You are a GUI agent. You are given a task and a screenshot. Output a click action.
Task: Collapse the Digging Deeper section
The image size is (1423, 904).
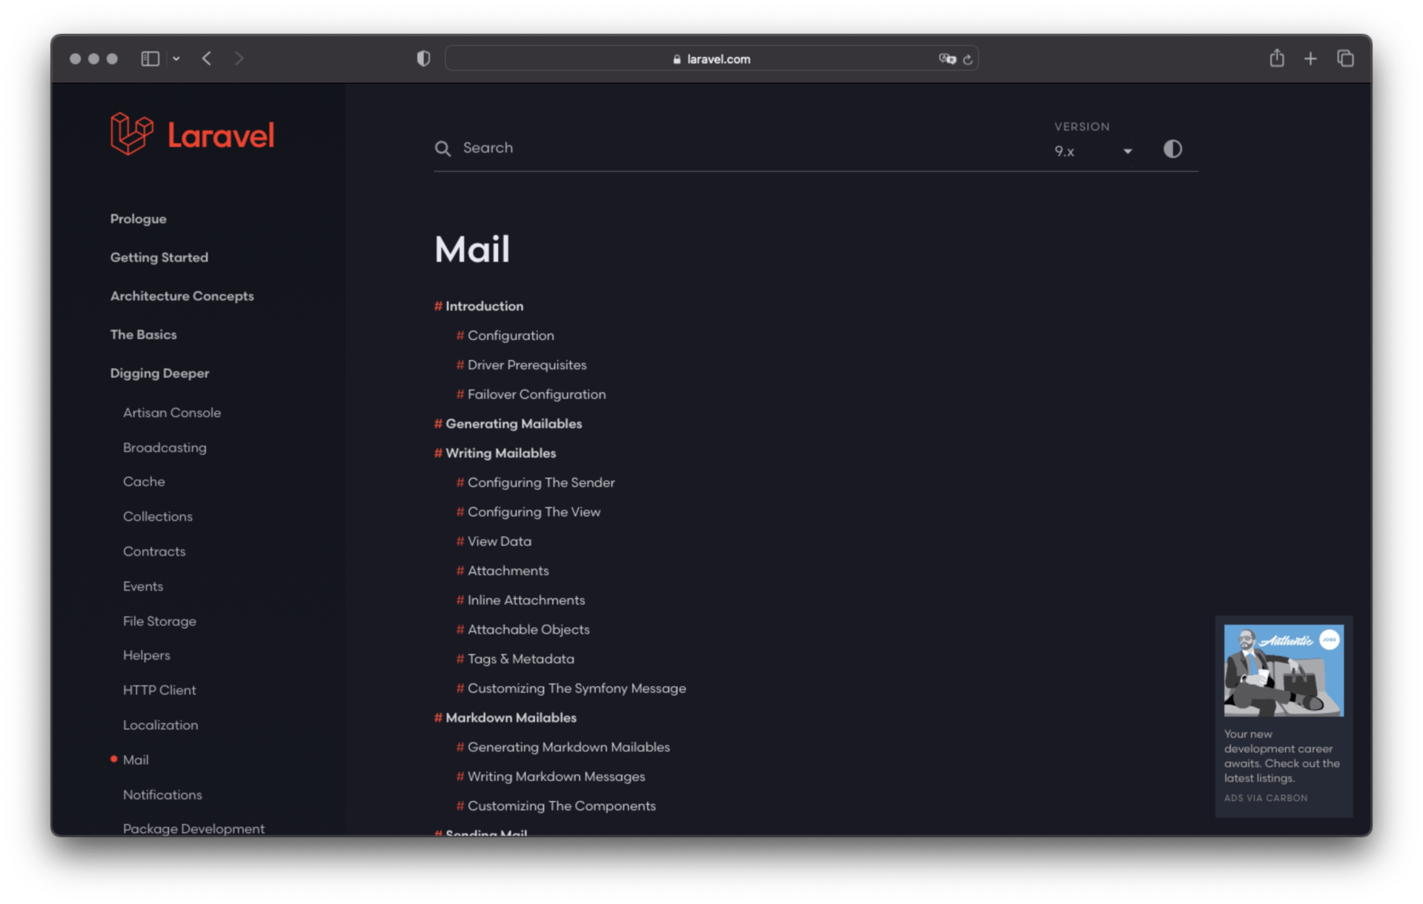tap(159, 373)
